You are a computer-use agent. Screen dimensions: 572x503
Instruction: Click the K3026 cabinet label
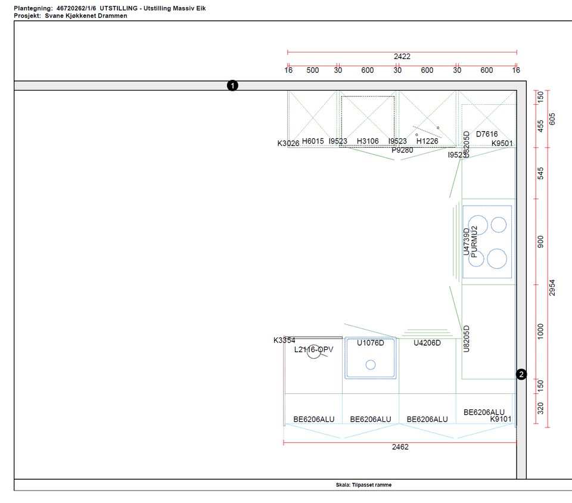[x=288, y=144]
